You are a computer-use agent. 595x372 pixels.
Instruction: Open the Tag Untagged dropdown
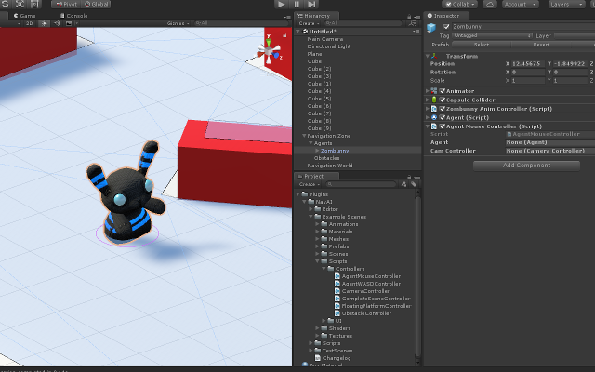pyautogui.click(x=492, y=35)
